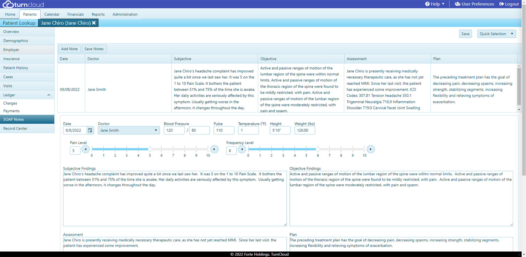Click the Frequency Level increase arrow
The height and width of the screenshot is (257, 526).
pos(370,149)
